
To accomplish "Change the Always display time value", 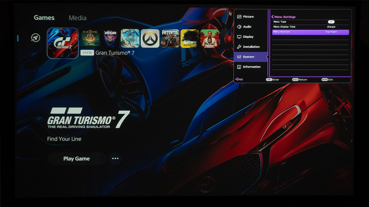I will (x=331, y=27).
